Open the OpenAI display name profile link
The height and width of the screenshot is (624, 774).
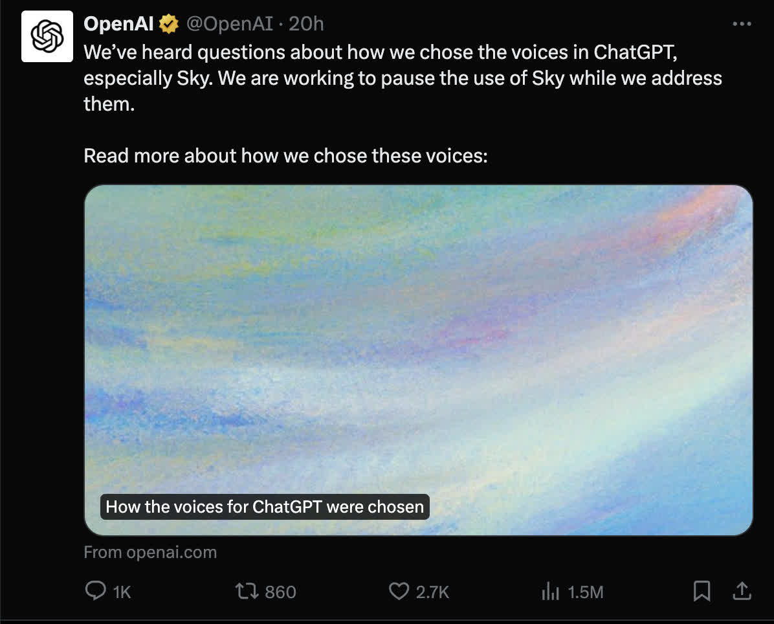point(119,24)
